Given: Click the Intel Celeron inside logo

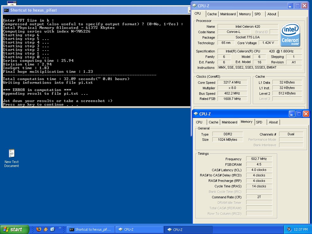Looking at the screenshot, I should (290, 35).
